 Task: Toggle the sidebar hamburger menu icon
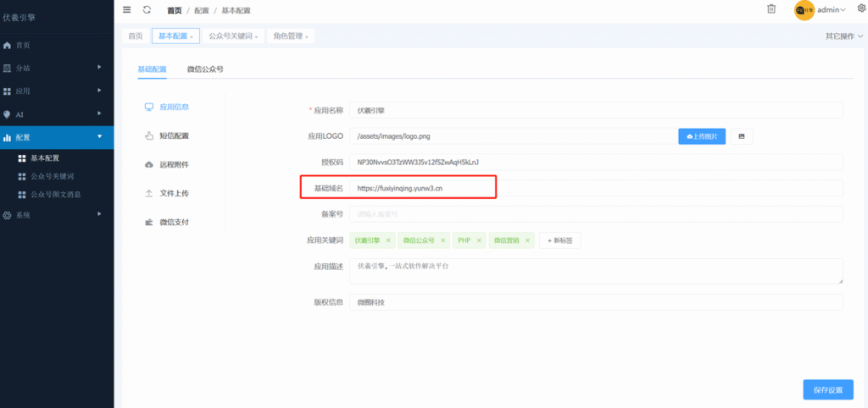tap(127, 9)
